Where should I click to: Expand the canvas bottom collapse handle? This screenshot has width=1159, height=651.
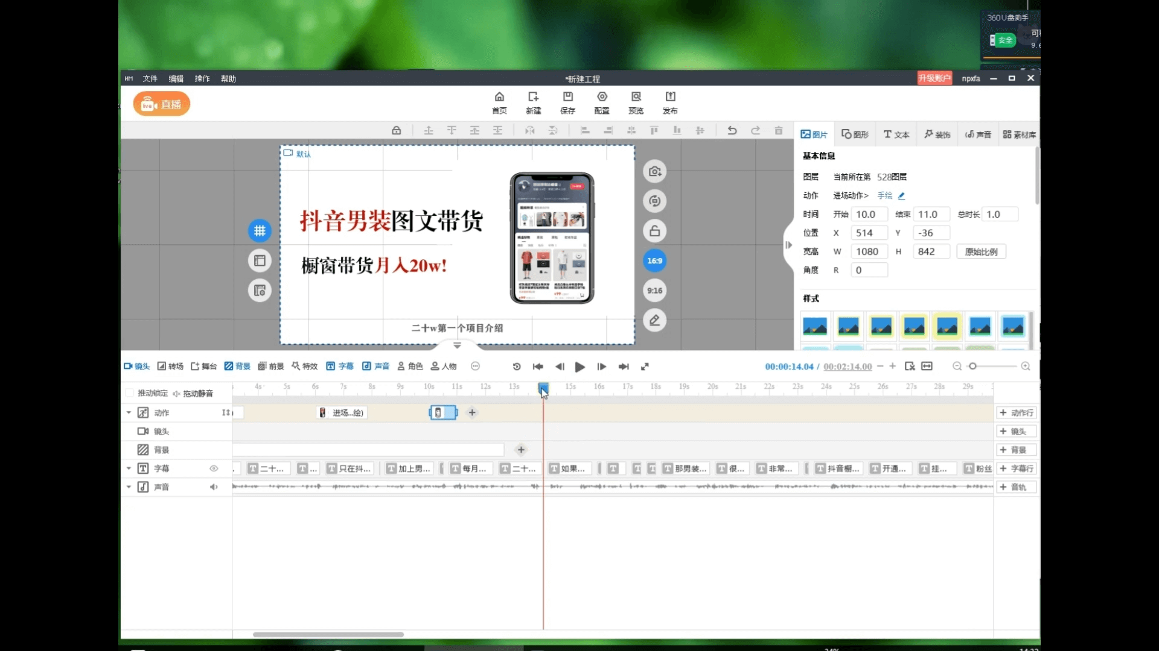[x=457, y=345]
